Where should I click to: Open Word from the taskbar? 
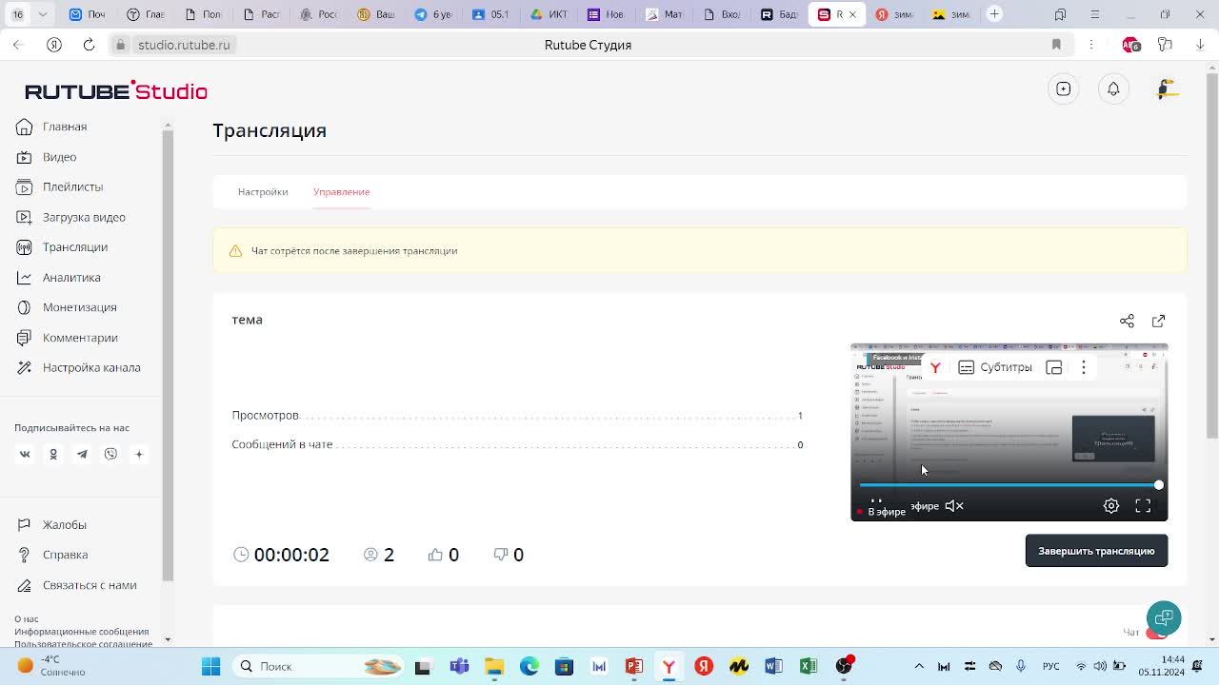[773, 666]
